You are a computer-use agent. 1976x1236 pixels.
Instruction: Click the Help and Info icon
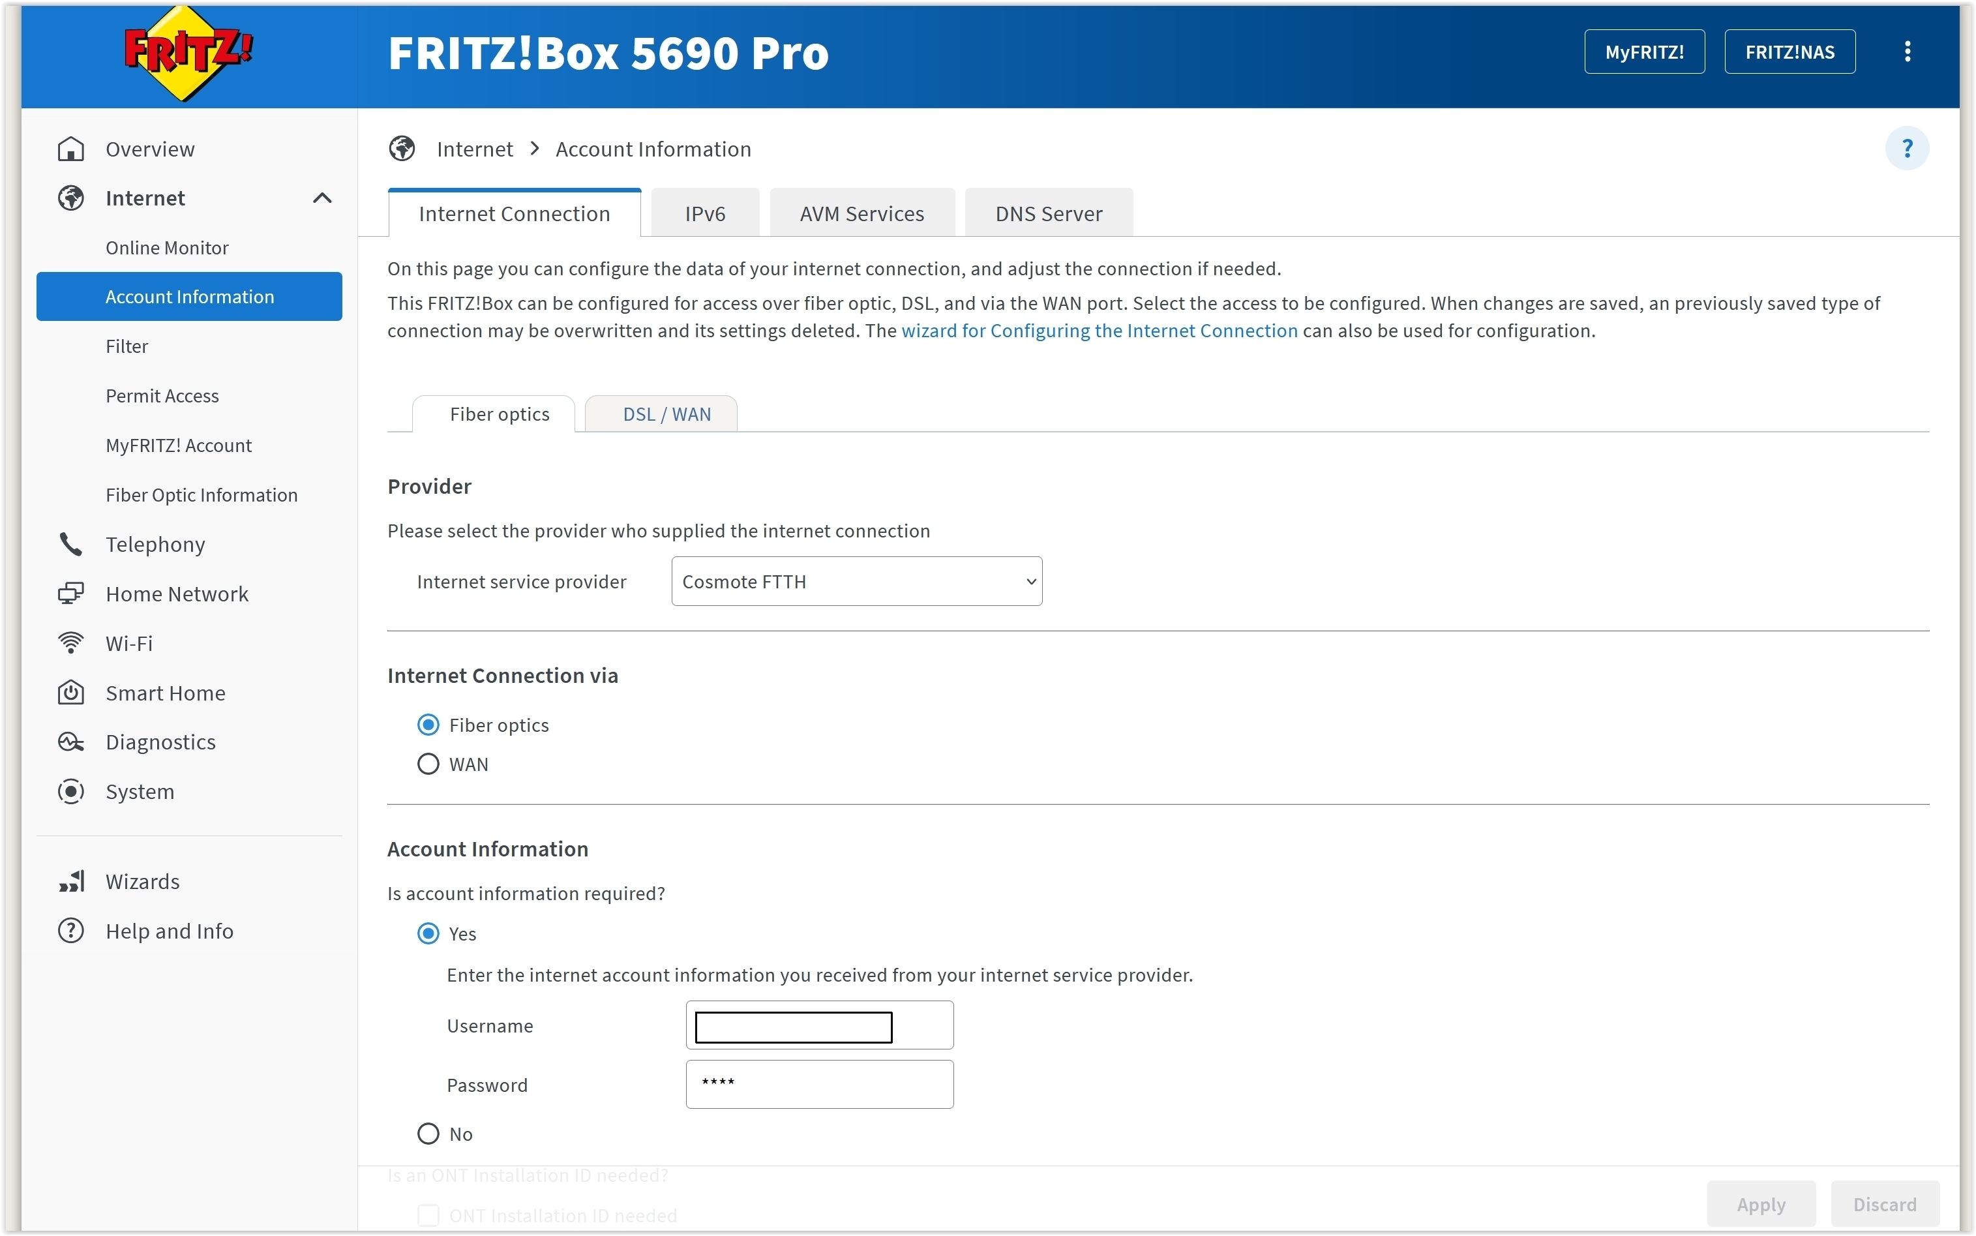coord(71,930)
